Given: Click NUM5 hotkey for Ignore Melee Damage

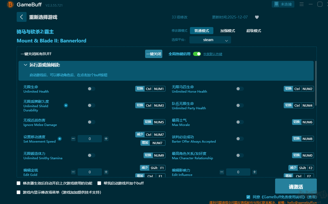Looking at the screenshot, I should click(x=154, y=122).
